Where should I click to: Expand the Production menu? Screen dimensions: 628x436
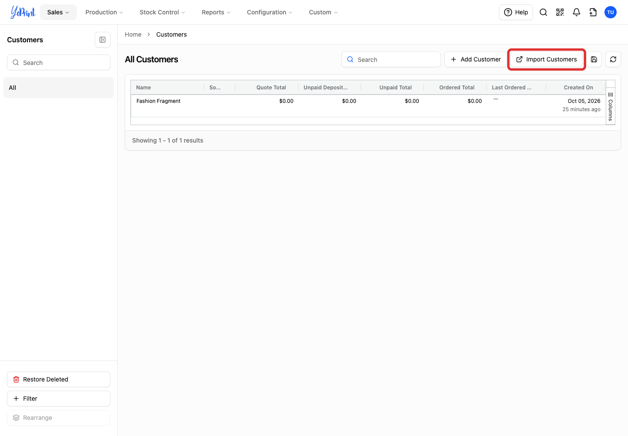coord(104,12)
